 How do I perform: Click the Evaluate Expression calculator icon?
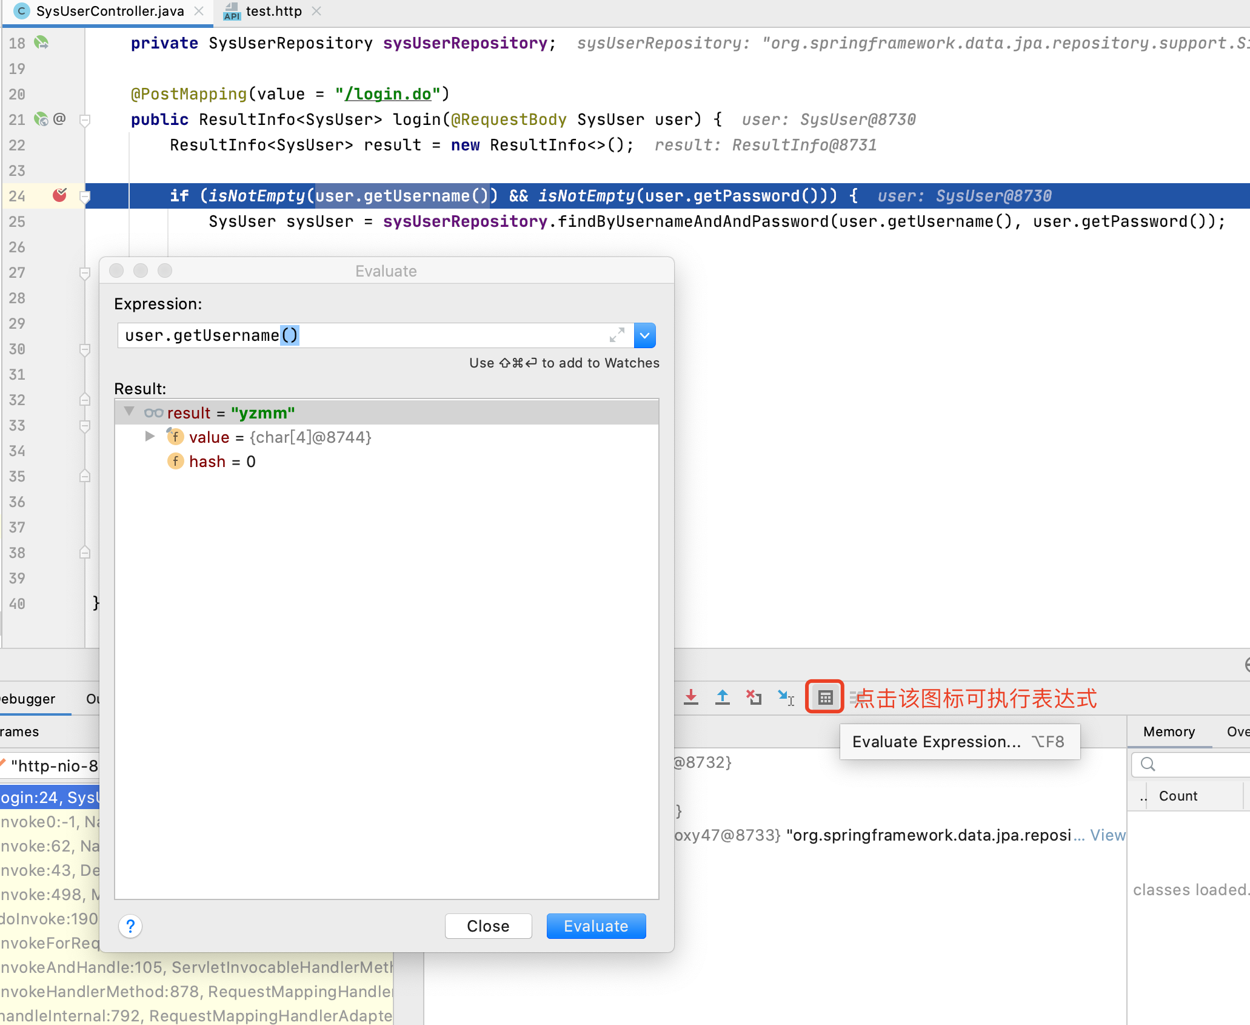pyautogui.click(x=825, y=697)
